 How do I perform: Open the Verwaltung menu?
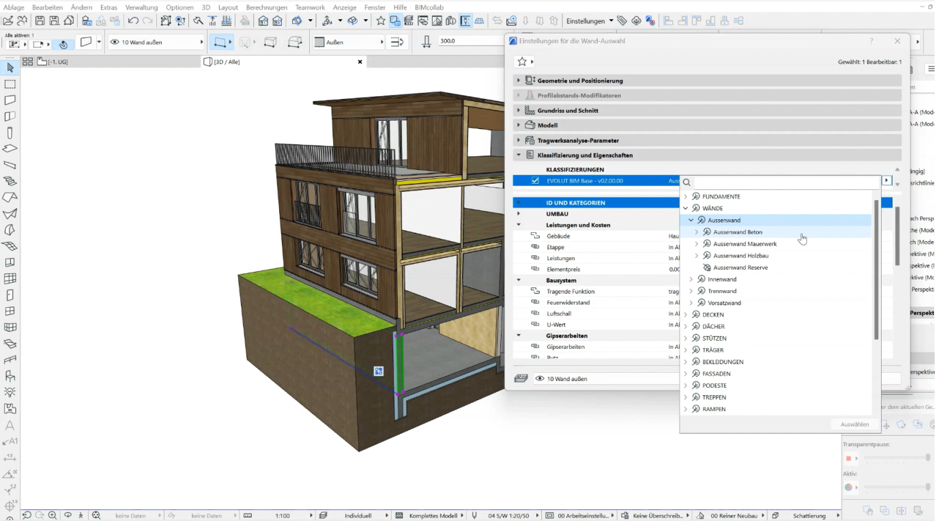tap(142, 7)
